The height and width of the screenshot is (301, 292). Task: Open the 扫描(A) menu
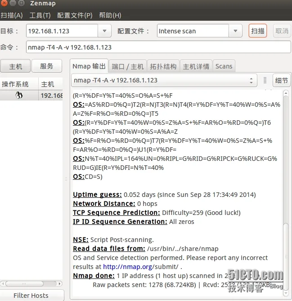tap(12, 15)
